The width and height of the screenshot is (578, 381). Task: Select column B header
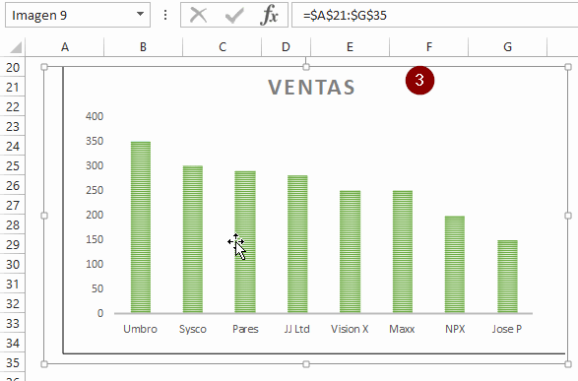point(143,47)
